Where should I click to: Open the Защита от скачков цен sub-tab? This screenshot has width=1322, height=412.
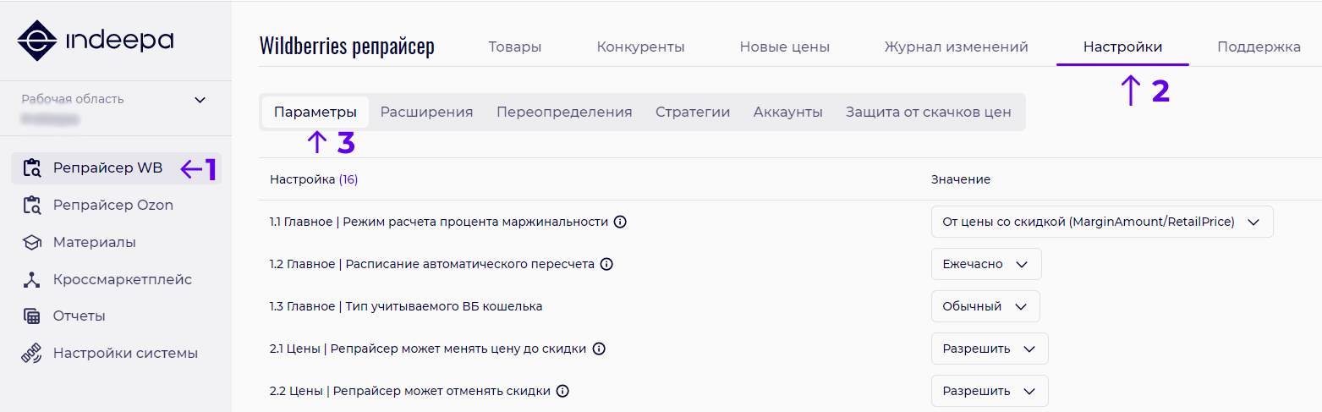coord(928,113)
